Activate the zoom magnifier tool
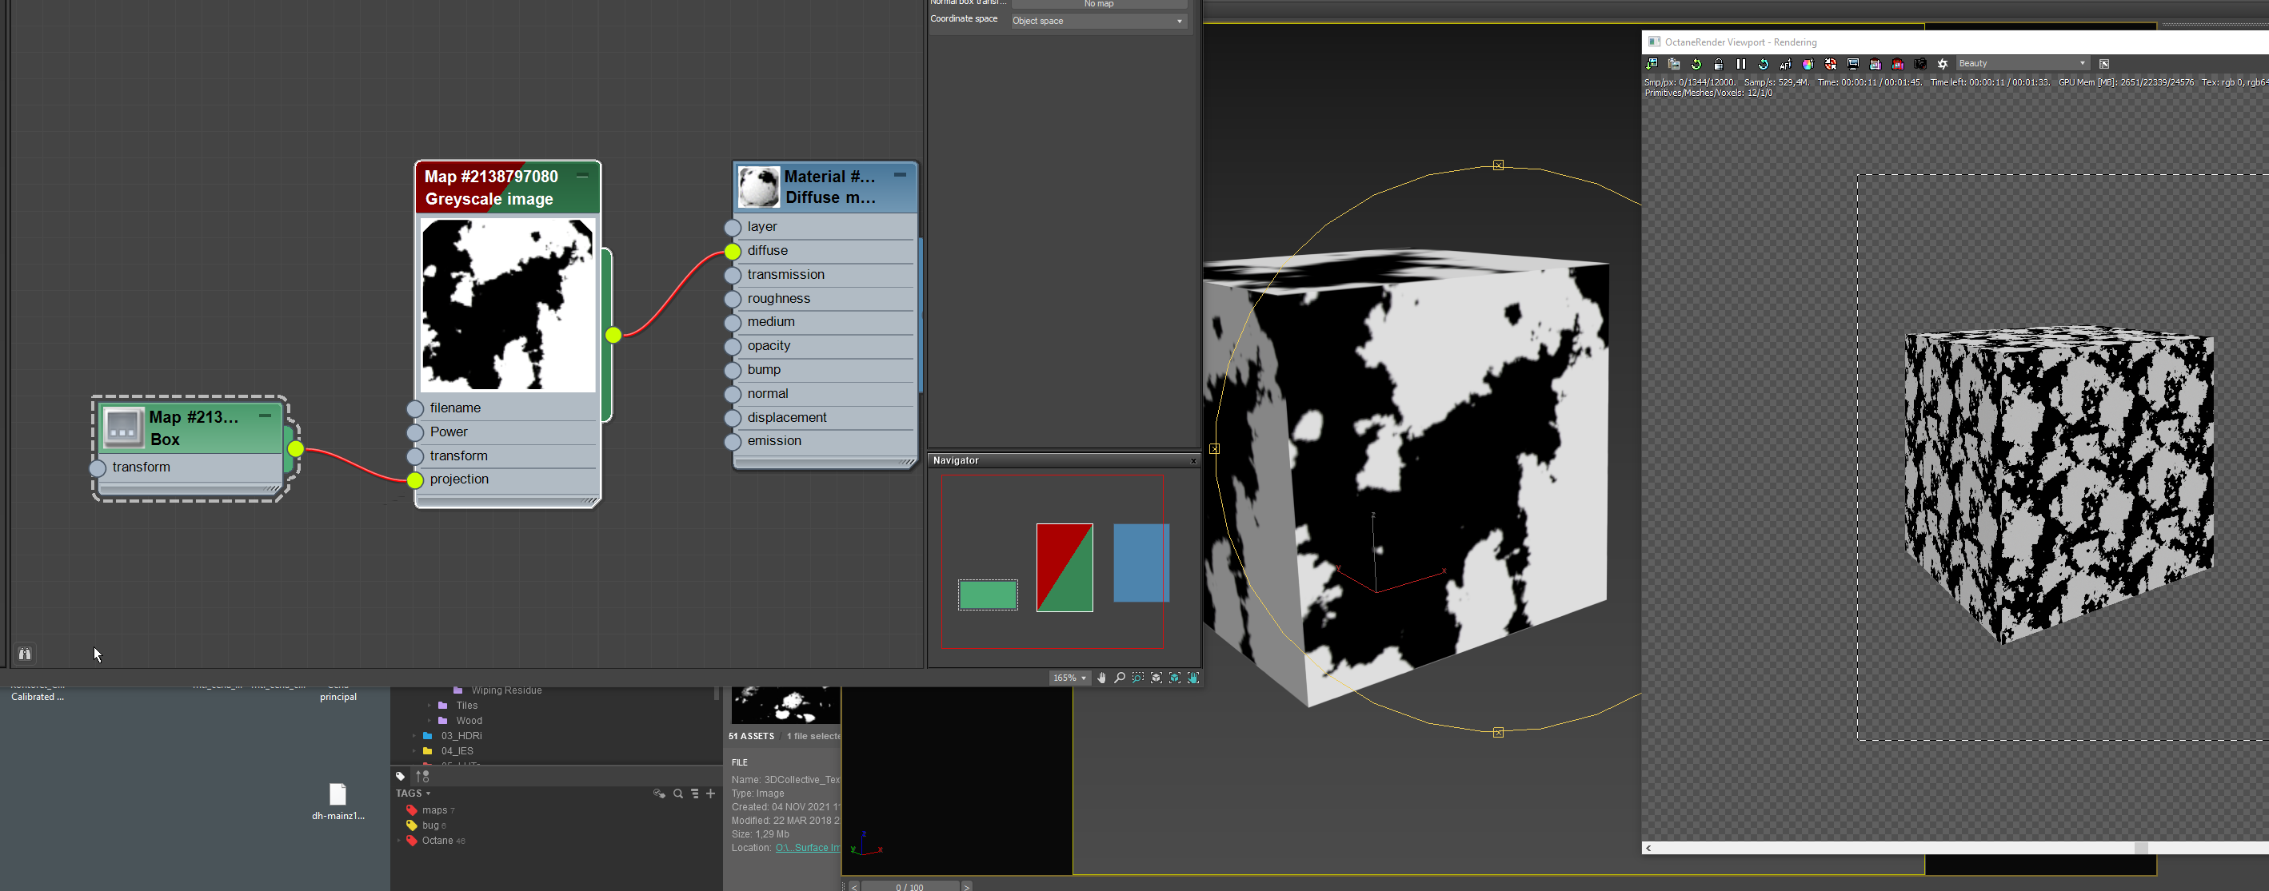Image resolution: width=2269 pixels, height=891 pixels. (1120, 678)
